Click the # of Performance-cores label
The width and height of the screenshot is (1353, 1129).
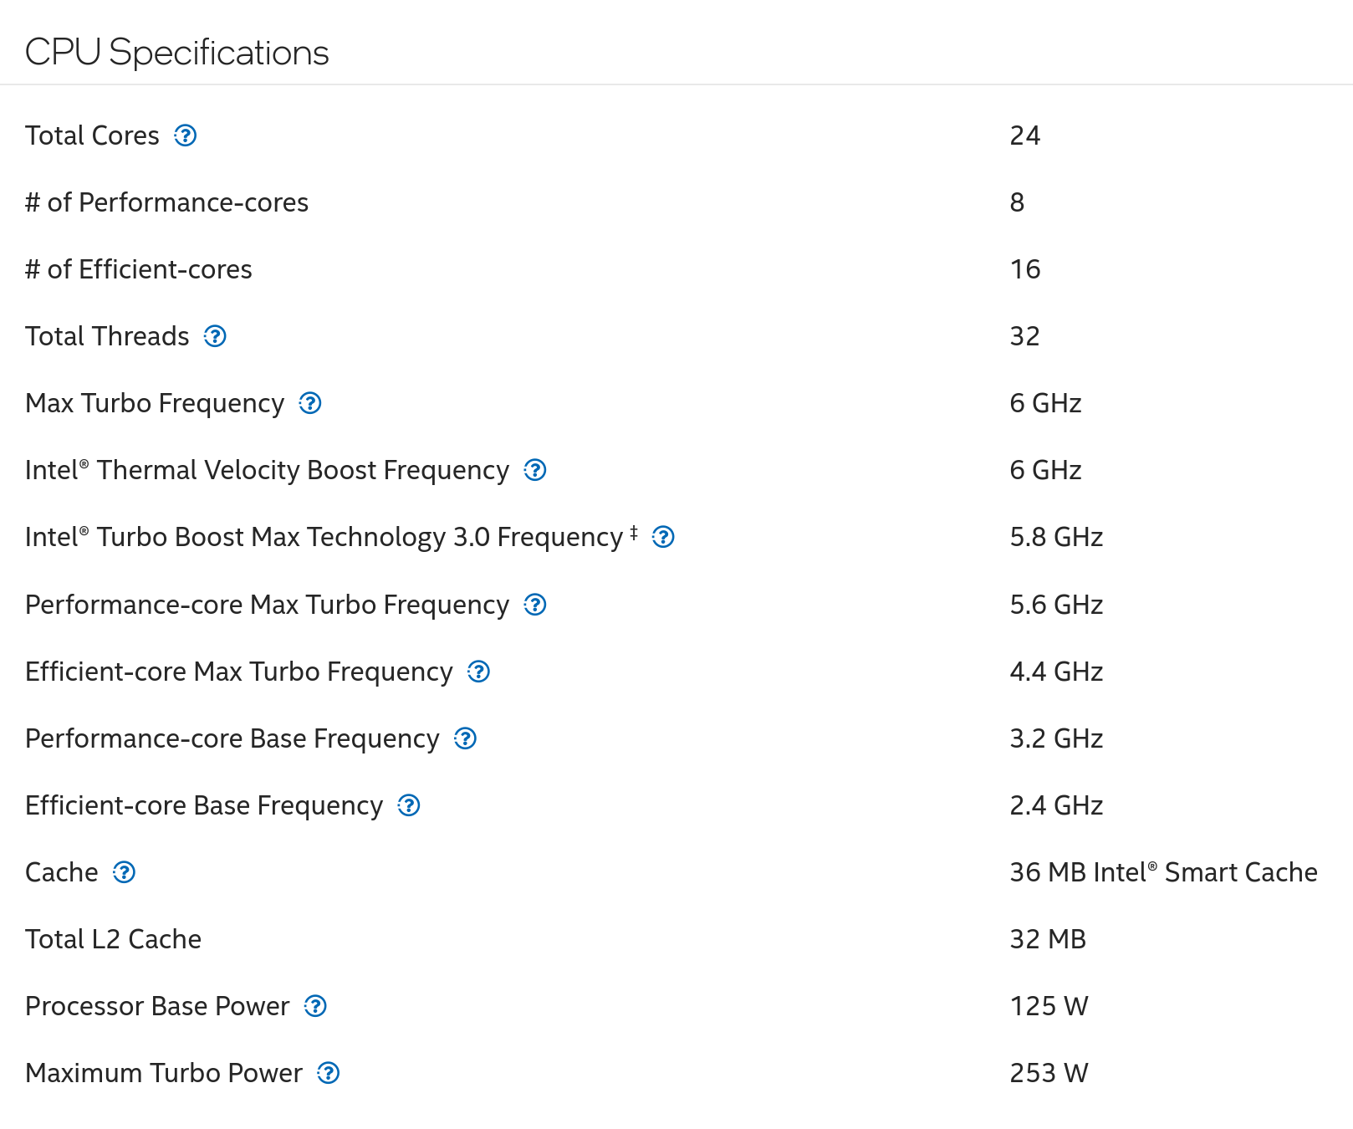(166, 202)
